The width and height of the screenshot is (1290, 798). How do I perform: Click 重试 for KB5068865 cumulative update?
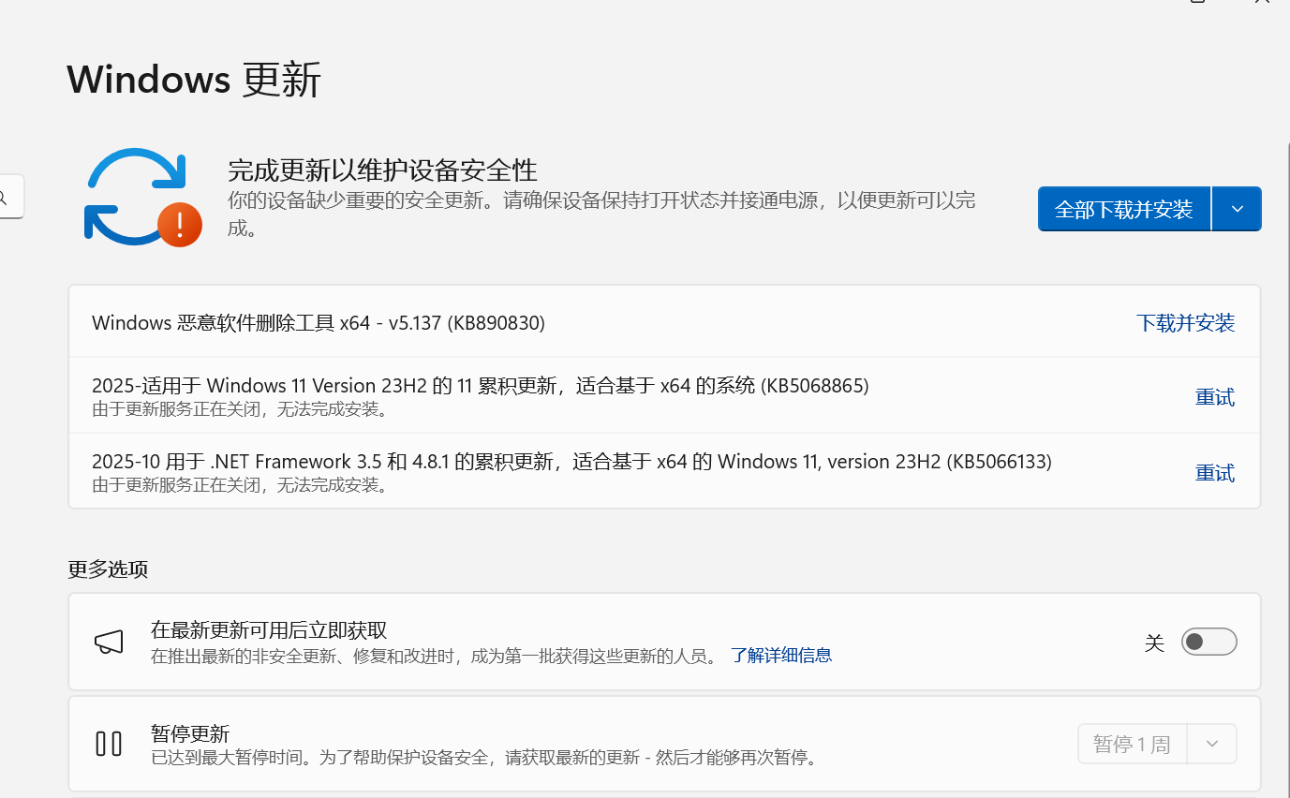pos(1215,397)
